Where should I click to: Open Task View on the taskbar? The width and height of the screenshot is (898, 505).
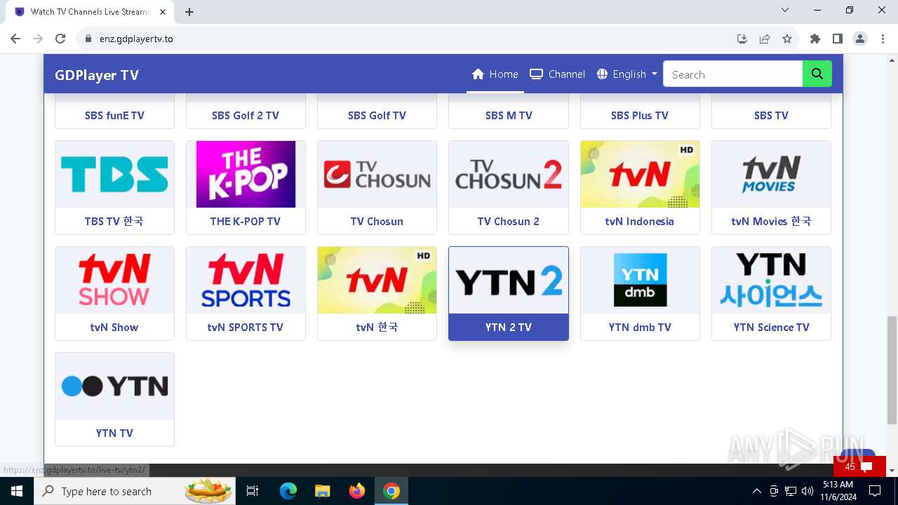(x=253, y=491)
